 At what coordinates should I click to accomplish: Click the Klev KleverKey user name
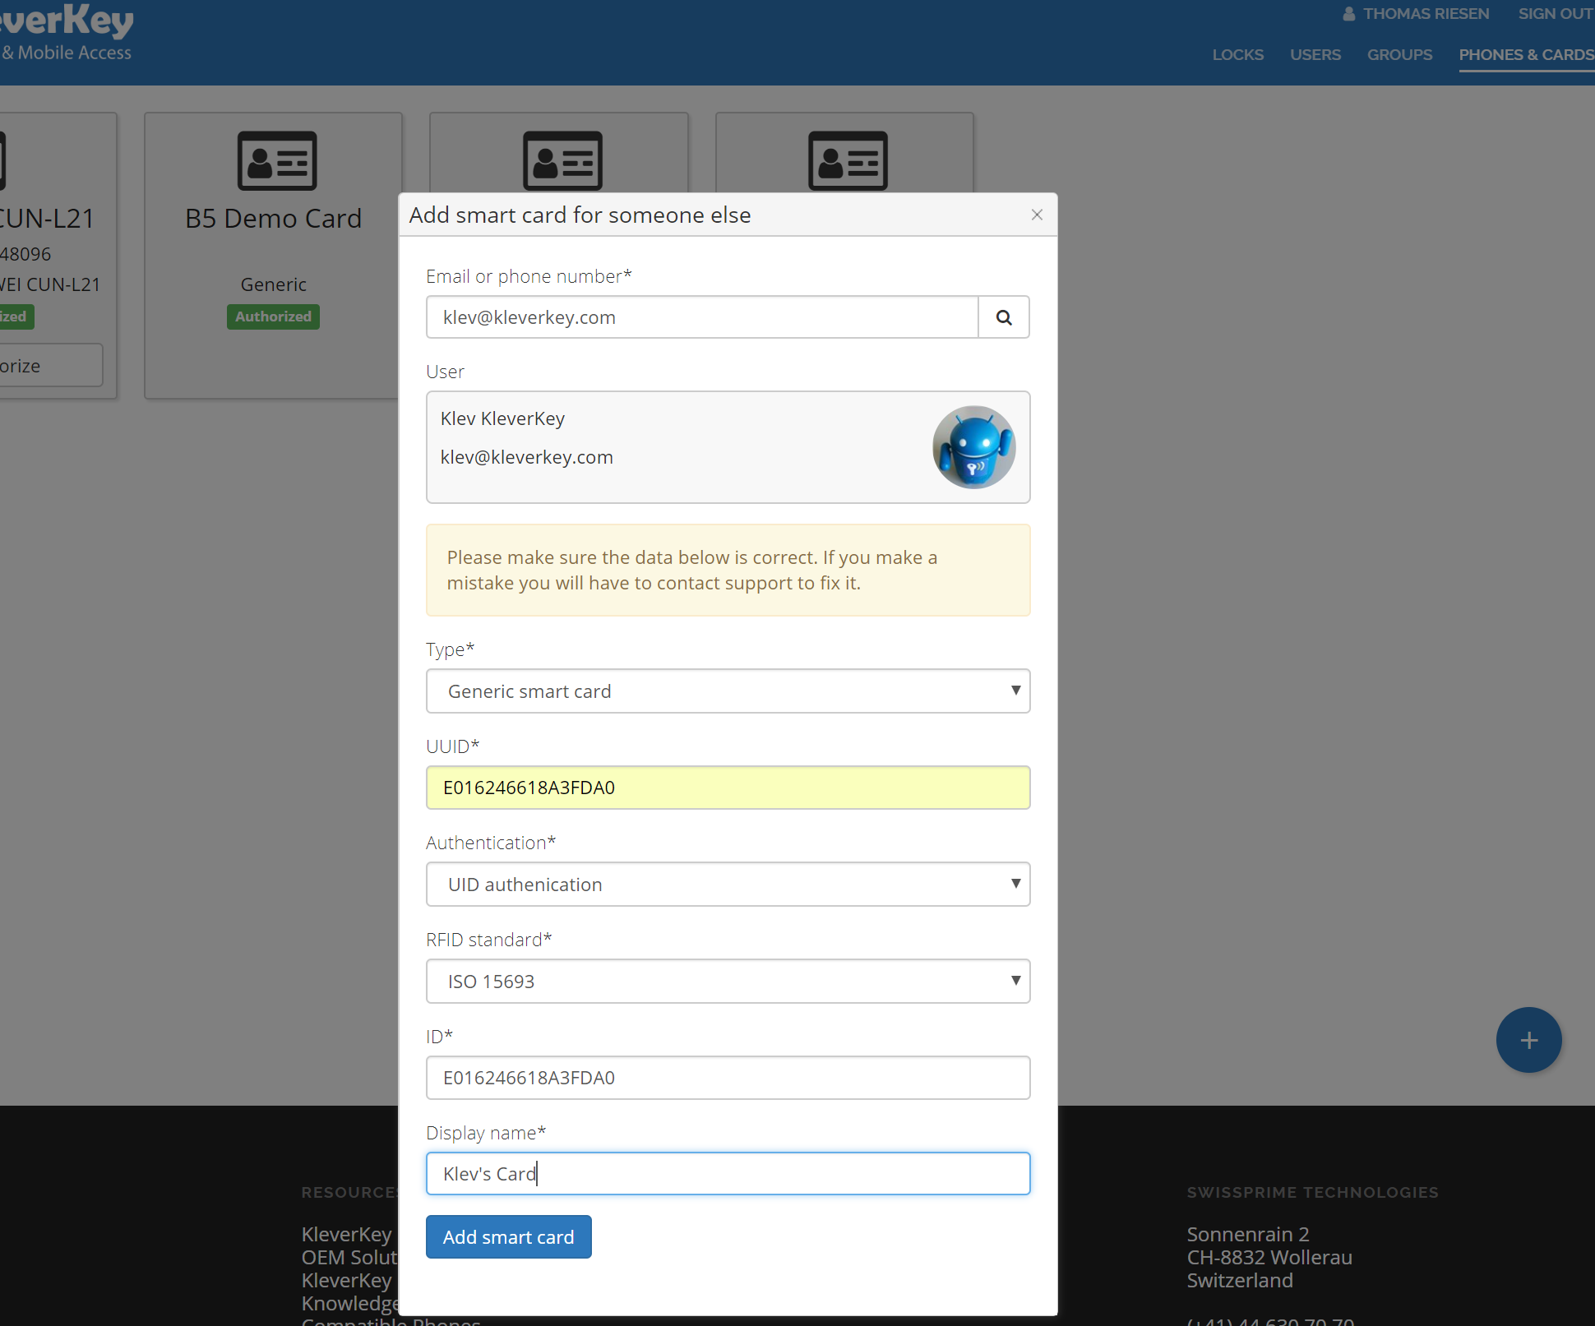[x=502, y=418]
